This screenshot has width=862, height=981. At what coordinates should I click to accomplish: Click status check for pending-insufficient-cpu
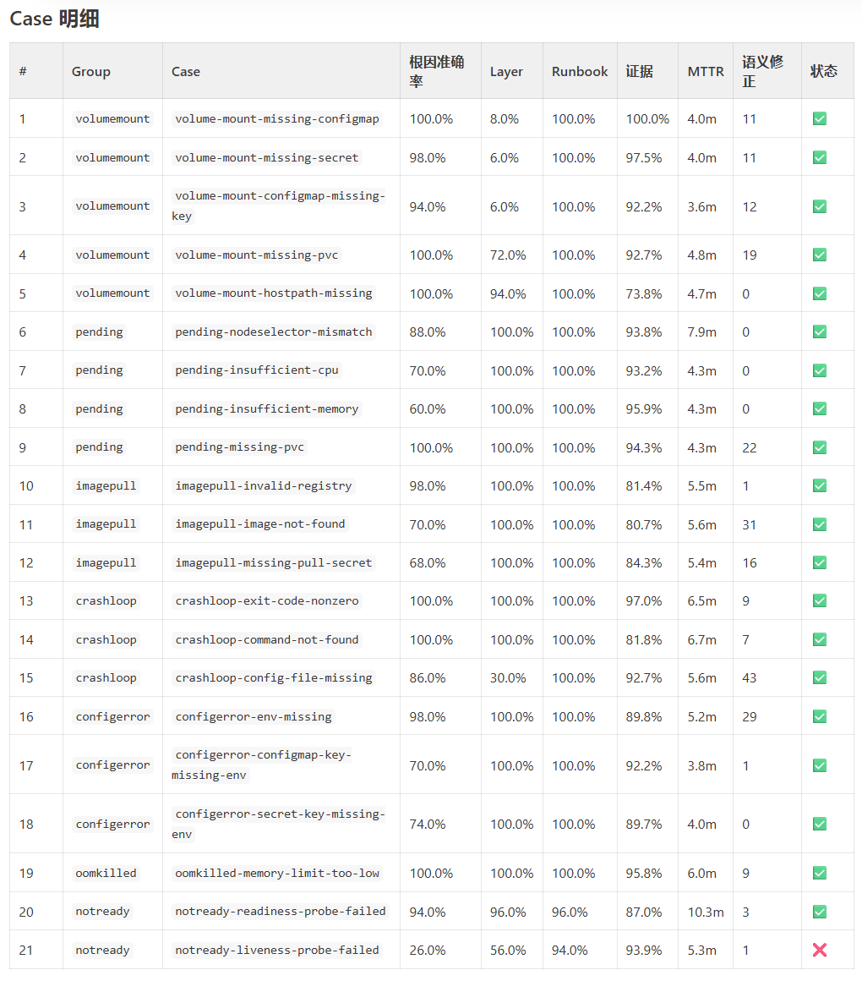[x=820, y=370]
